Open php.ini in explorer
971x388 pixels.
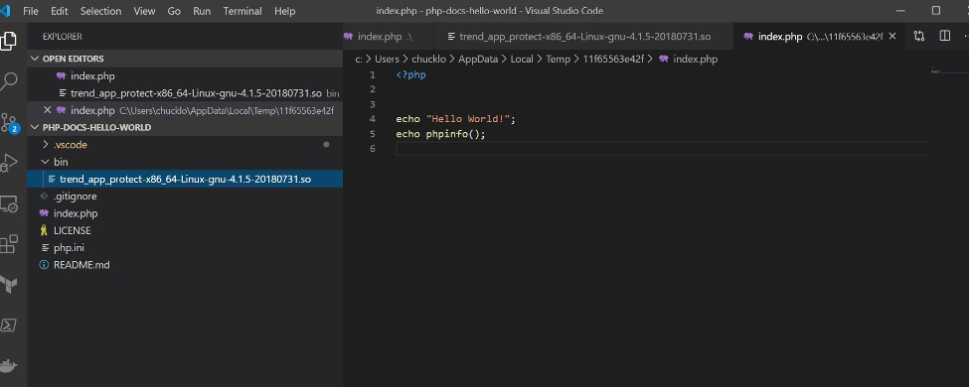coord(185,248)
